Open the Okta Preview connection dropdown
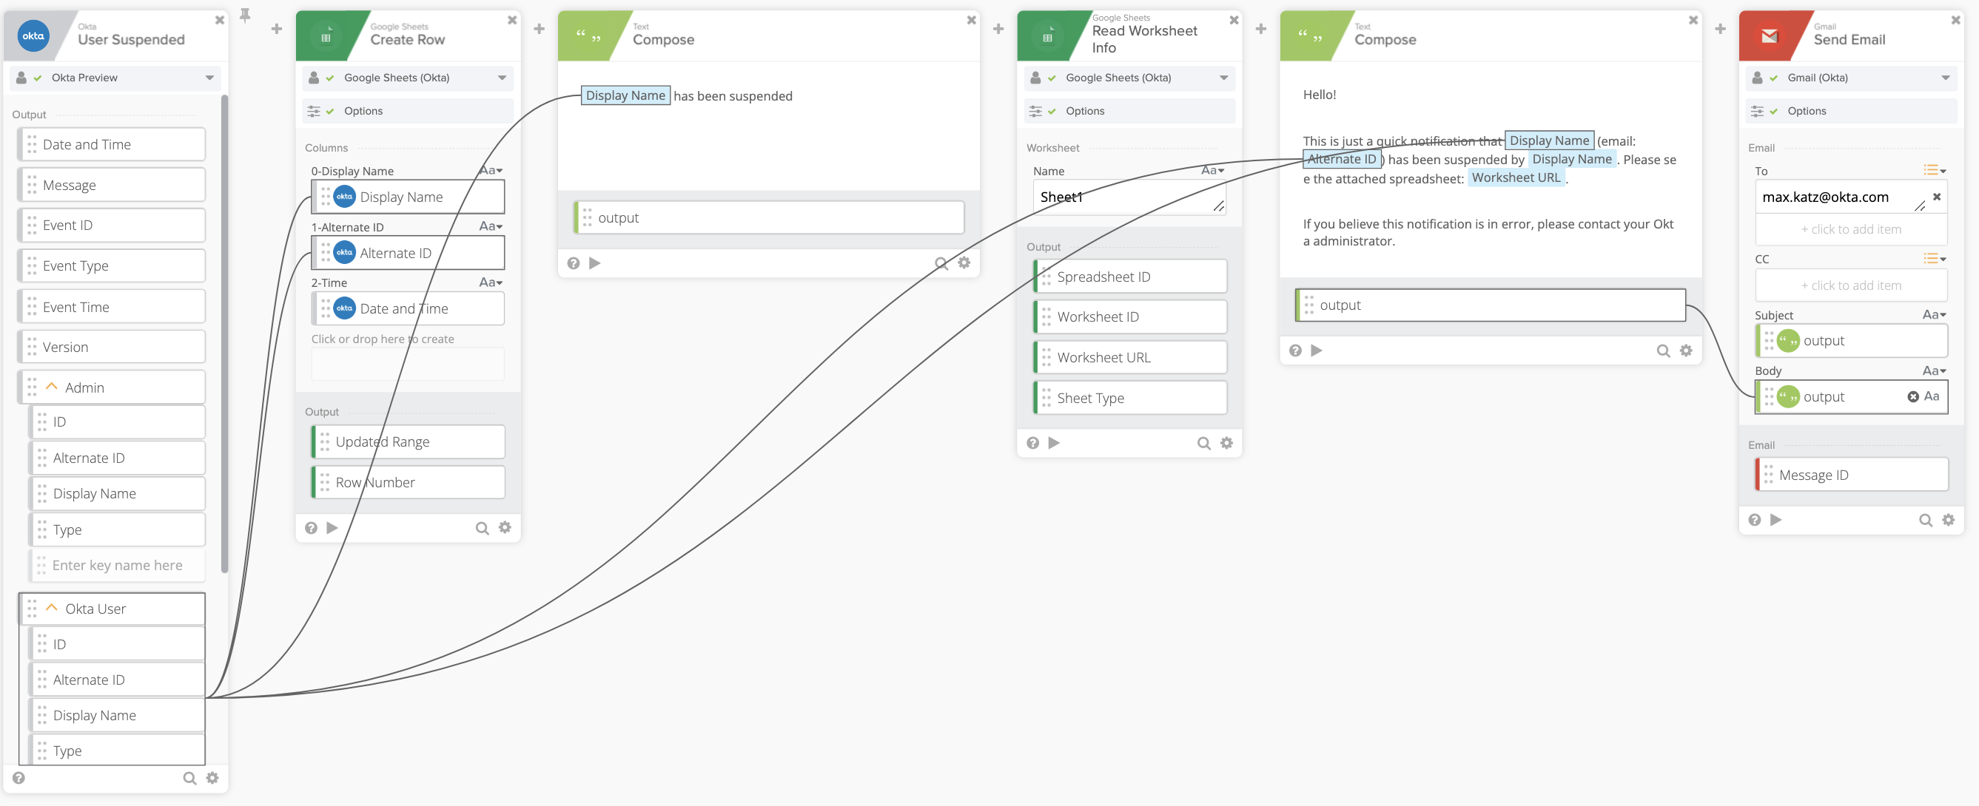 [209, 78]
